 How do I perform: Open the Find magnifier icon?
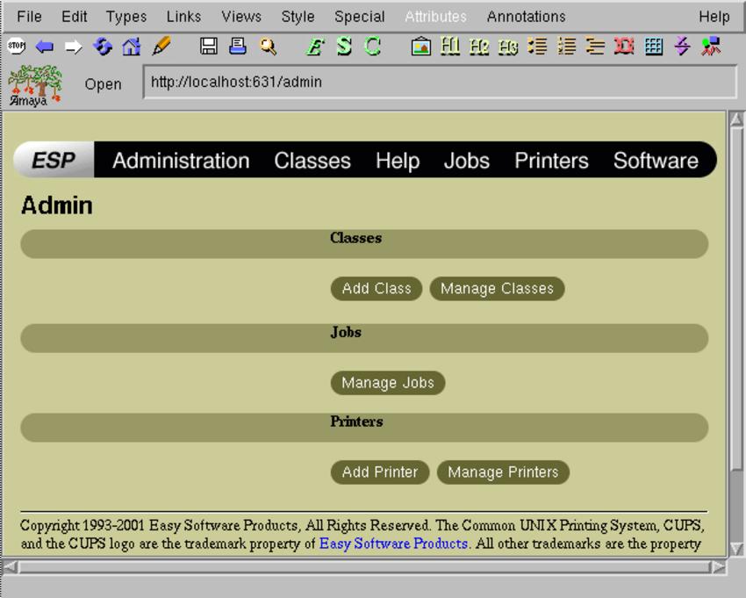[268, 47]
